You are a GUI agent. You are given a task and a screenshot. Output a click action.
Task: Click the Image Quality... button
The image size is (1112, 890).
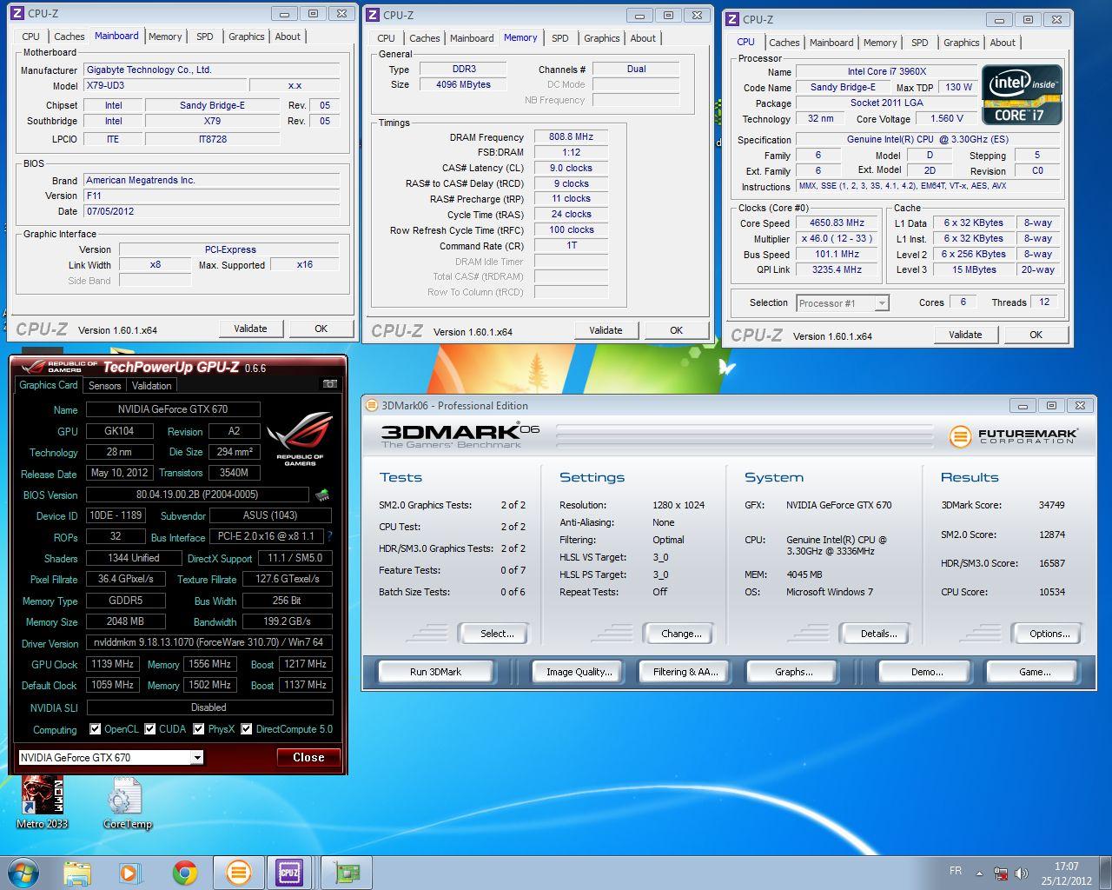click(579, 672)
